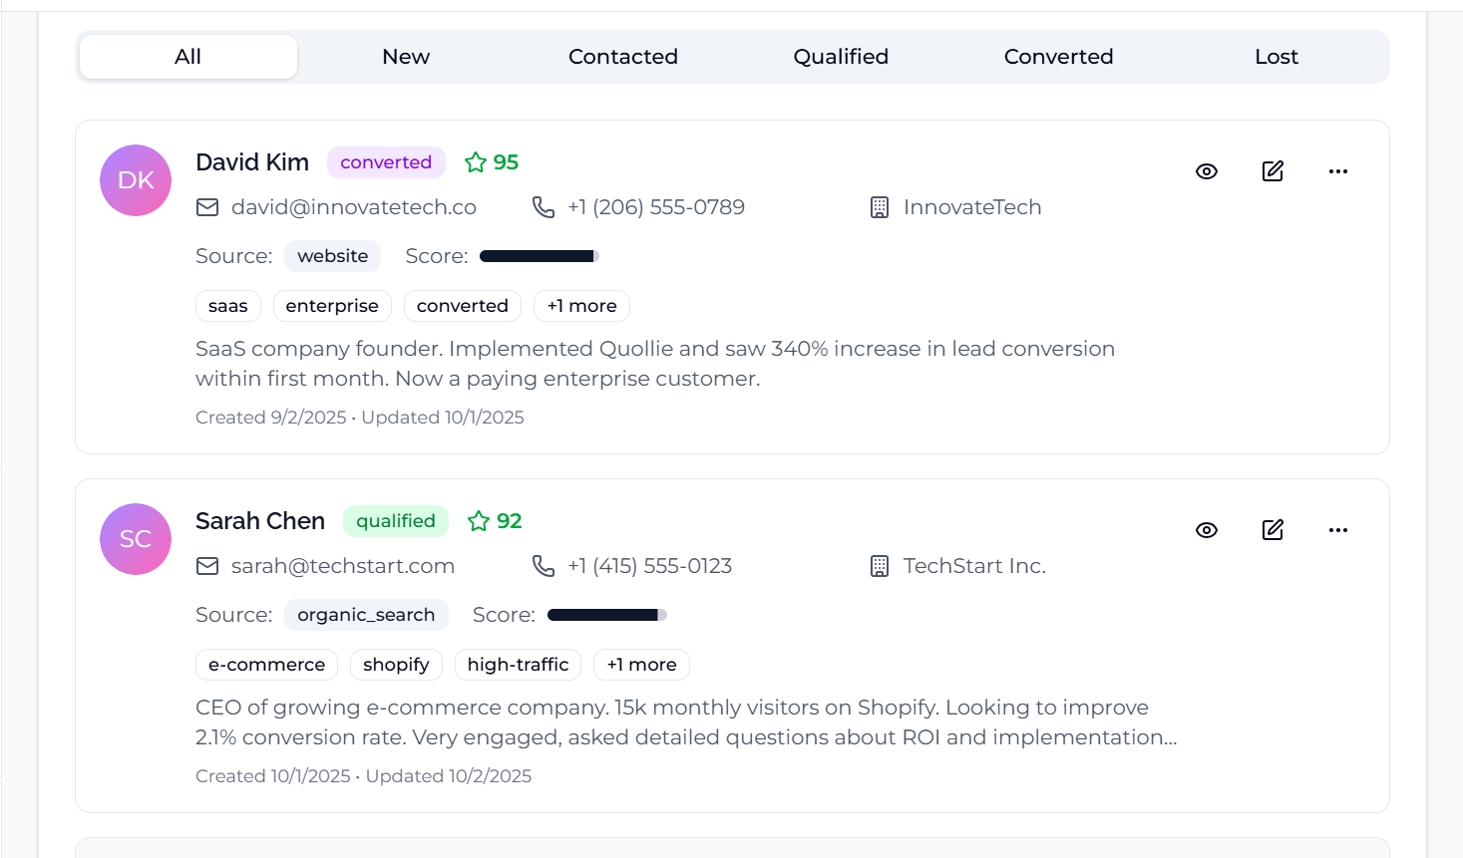Switch to the New leads tab
1463x858 pixels.
point(406,57)
